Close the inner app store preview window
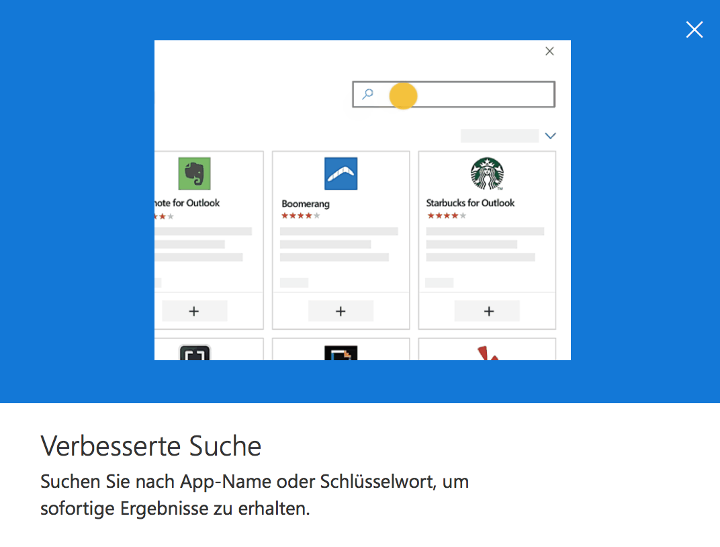720x547 pixels. 549,51
